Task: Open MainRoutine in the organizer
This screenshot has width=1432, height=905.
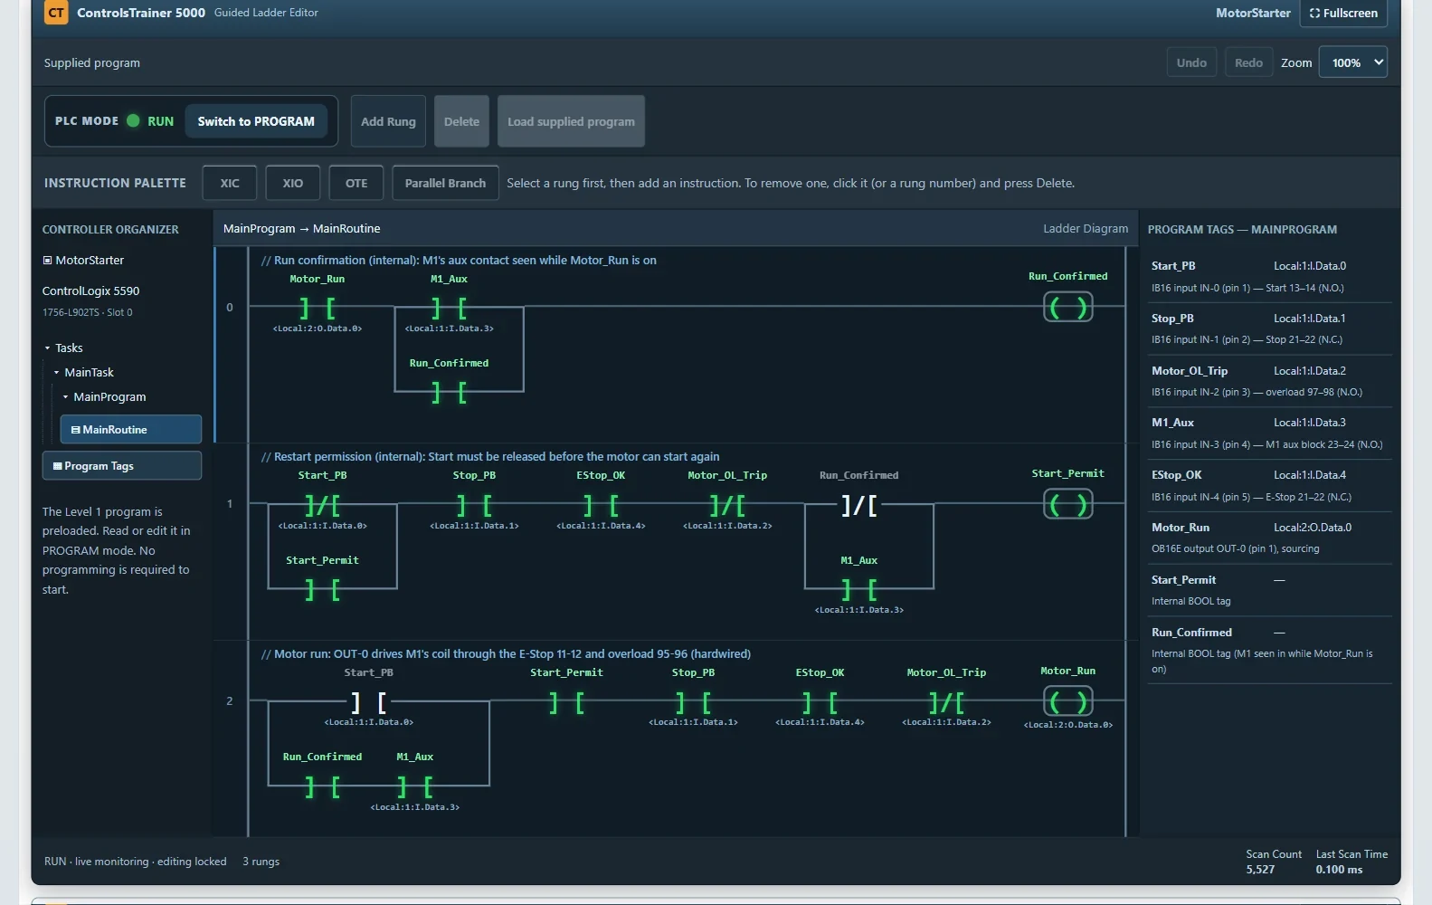Action: coord(130,430)
